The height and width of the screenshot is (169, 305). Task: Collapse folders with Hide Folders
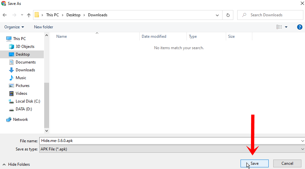click(x=16, y=164)
